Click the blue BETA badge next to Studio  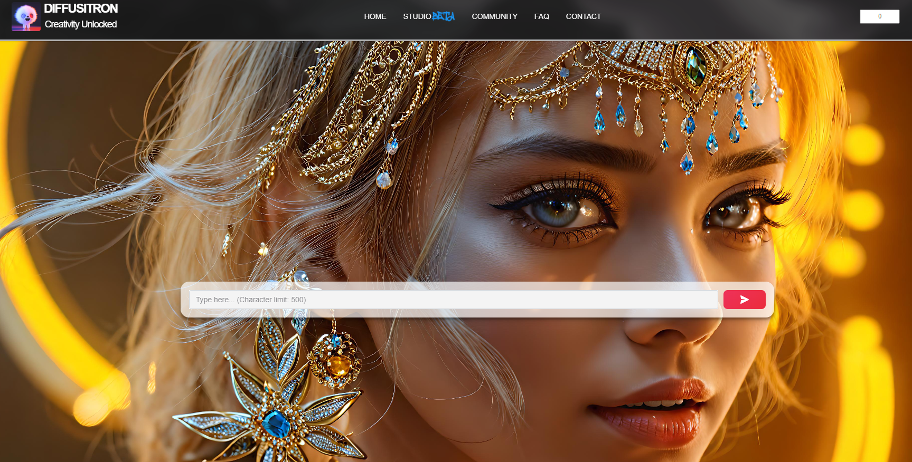pyautogui.click(x=443, y=16)
